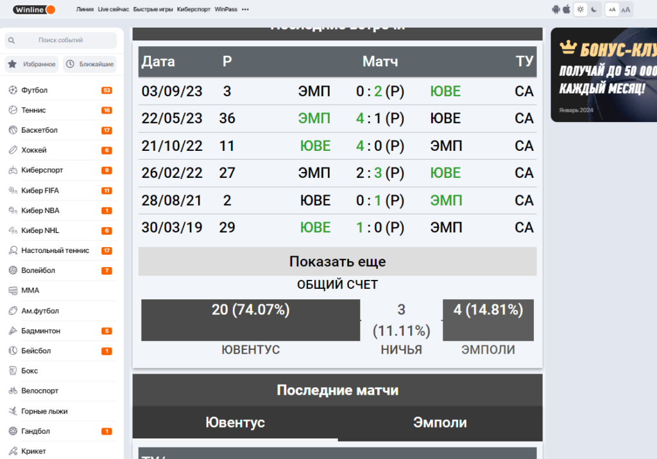Select the 30/03/19 match date

172,228
